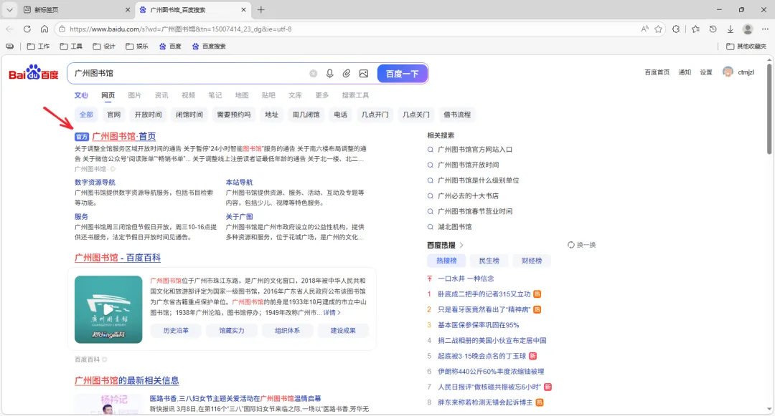Open the 数字资源导航 sublink

point(95,183)
